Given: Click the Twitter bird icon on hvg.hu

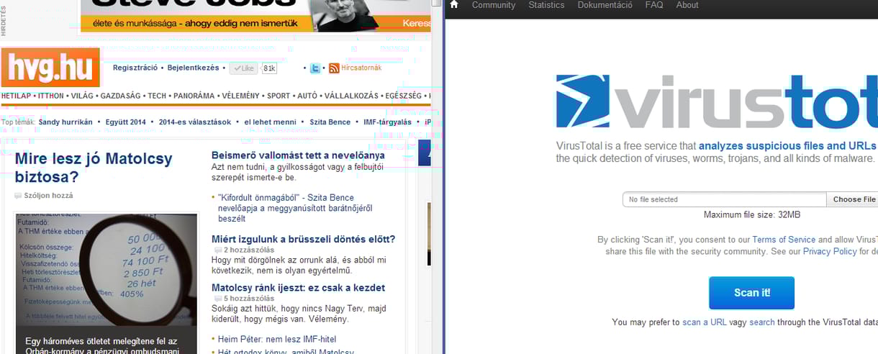Looking at the screenshot, I should [315, 68].
